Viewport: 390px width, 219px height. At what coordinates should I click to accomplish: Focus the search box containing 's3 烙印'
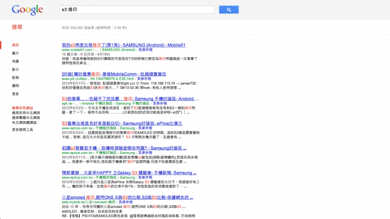pos(137,10)
